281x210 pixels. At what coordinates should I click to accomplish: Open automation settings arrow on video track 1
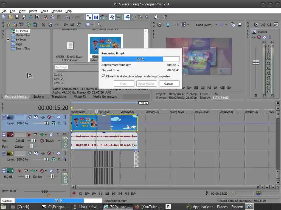click(53, 117)
